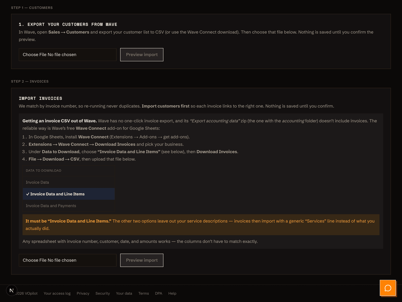Open the Your data footer link
The image size is (402, 302).
tap(124, 293)
